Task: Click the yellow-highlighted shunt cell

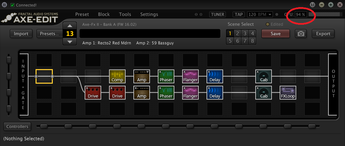Action: click(44, 77)
